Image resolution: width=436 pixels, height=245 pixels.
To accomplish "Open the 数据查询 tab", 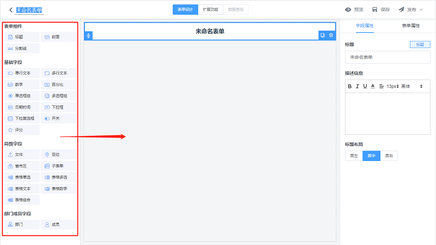I will click(x=235, y=10).
